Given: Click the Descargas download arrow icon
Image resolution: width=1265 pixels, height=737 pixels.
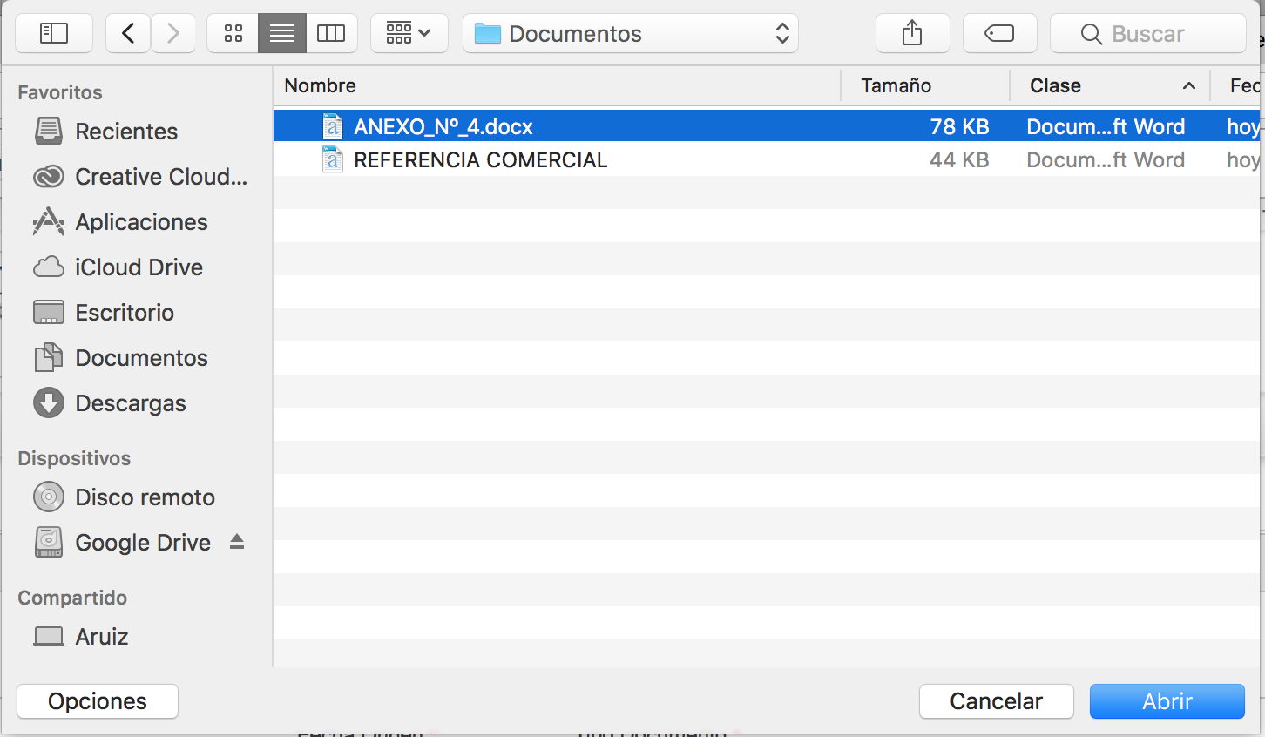Looking at the screenshot, I should pyautogui.click(x=49, y=402).
